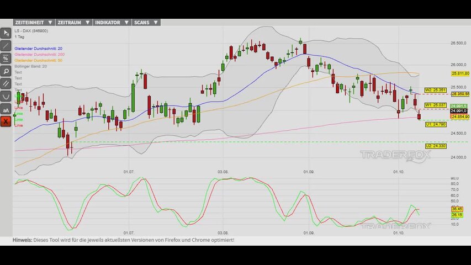Click the black 24.991,0 current price tag
Viewport: 471px width, 265px height.
[459, 111]
